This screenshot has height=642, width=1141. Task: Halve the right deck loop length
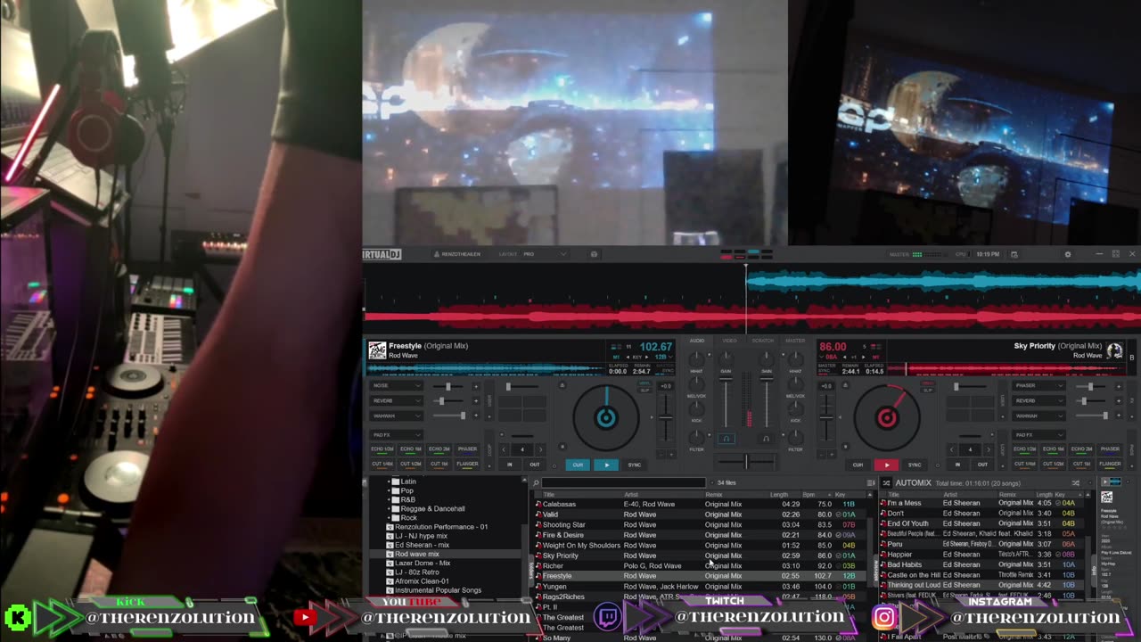click(x=952, y=449)
